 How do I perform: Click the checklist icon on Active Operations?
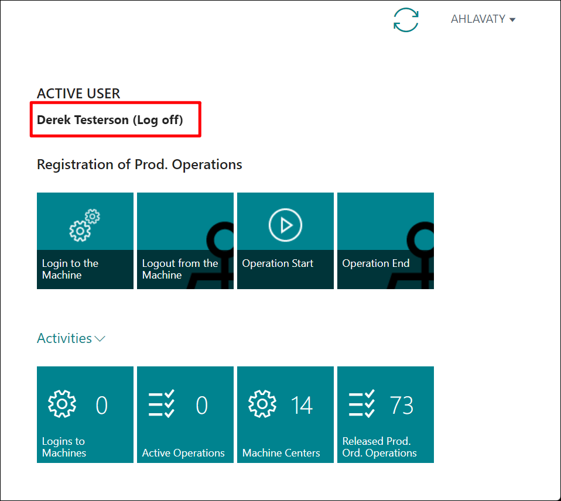click(x=162, y=404)
